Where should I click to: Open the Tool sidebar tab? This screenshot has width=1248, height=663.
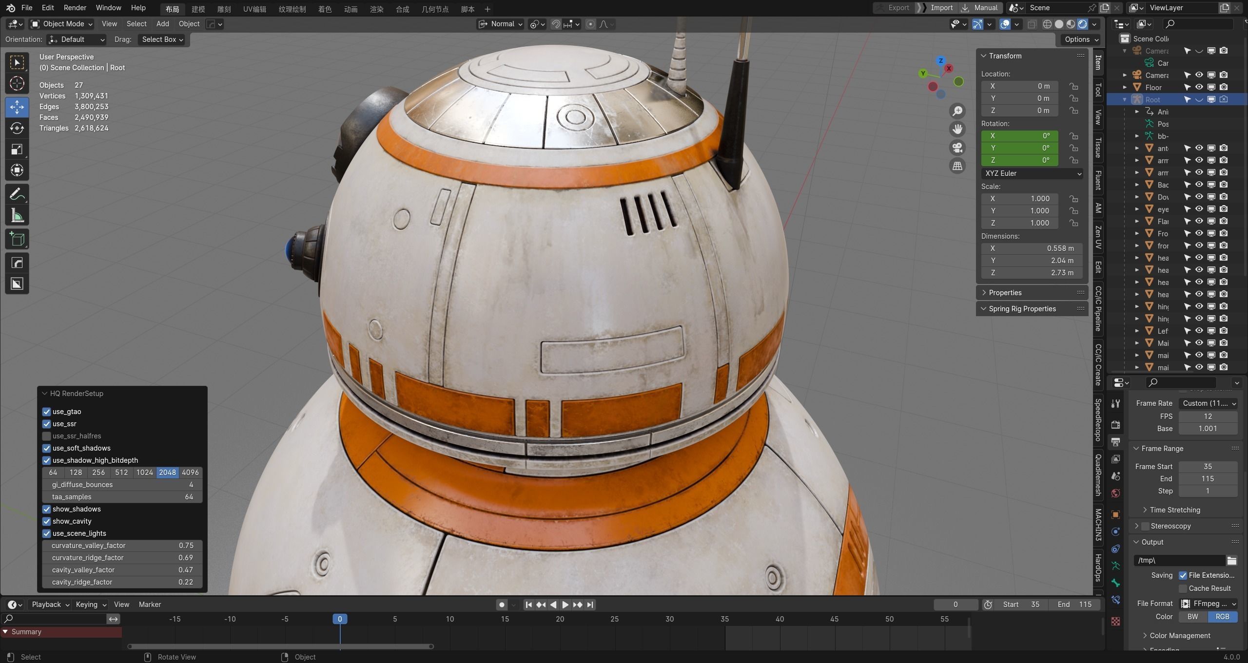pos(1098,90)
